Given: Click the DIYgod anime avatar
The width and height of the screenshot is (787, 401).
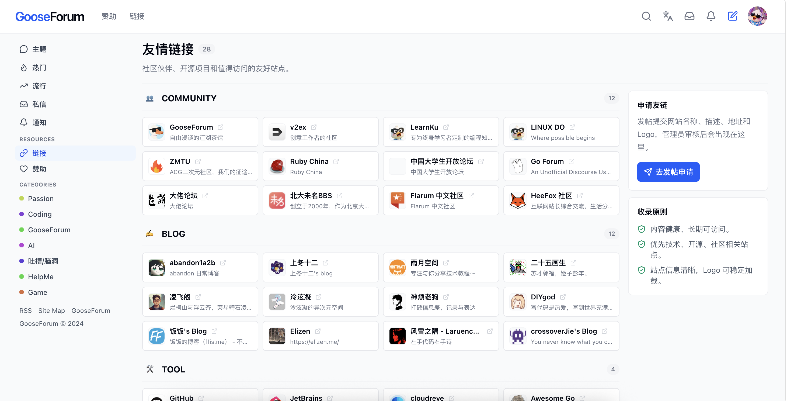Looking at the screenshot, I should (x=518, y=302).
